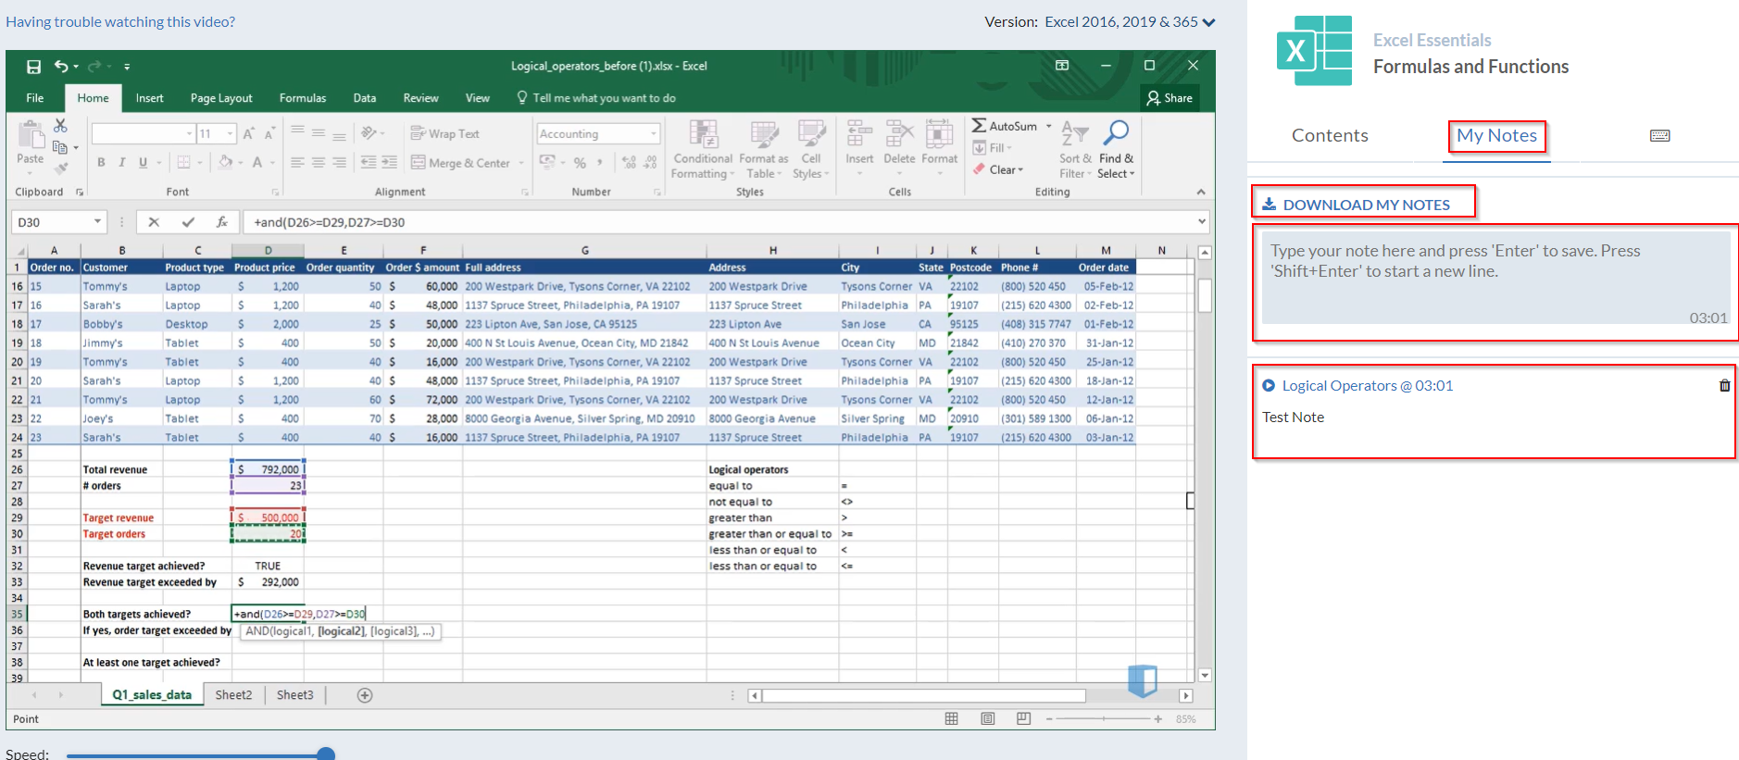The image size is (1739, 760).
Task: Switch to Page Break Preview in status bar
Action: (1023, 719)
